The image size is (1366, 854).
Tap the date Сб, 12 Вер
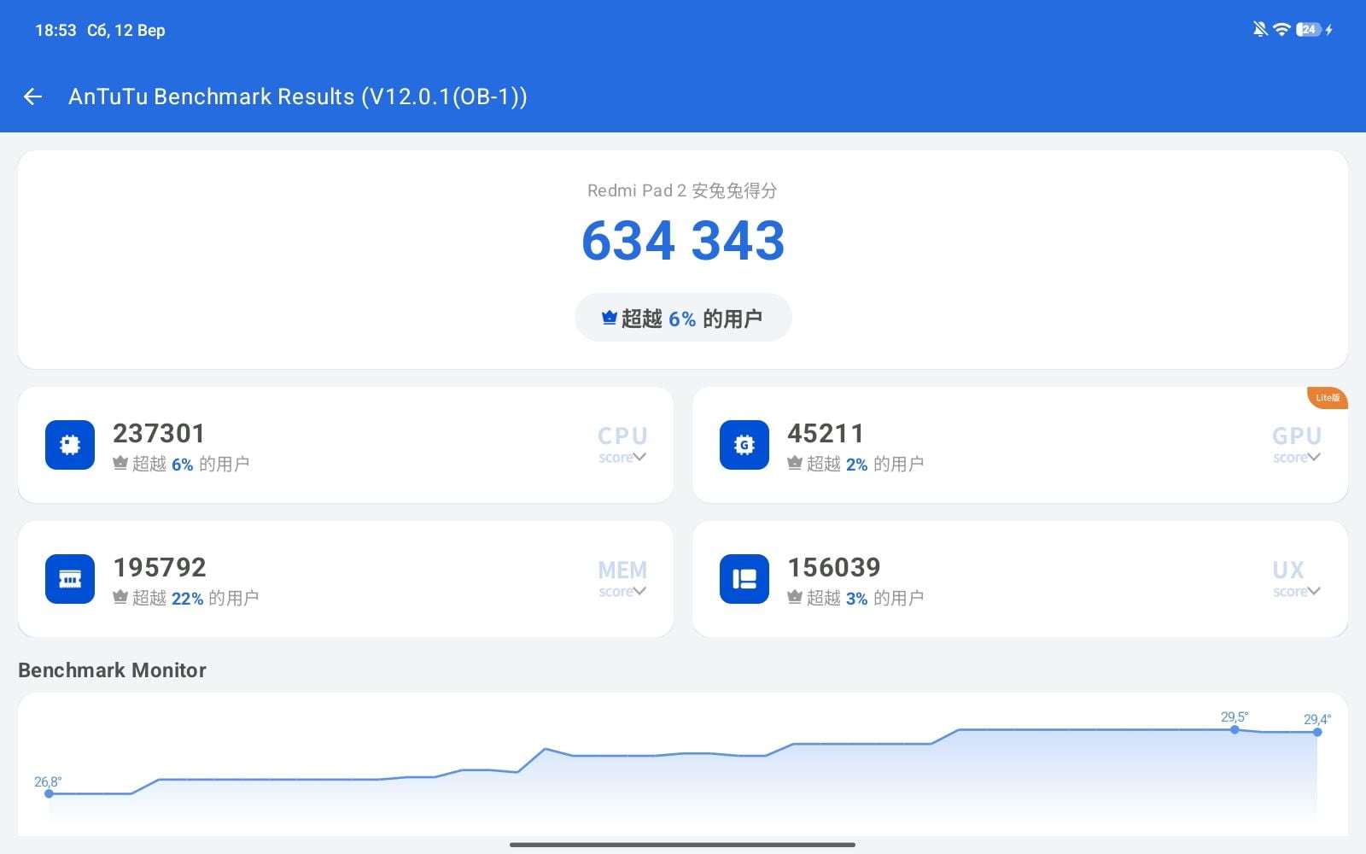coord(126,30)
